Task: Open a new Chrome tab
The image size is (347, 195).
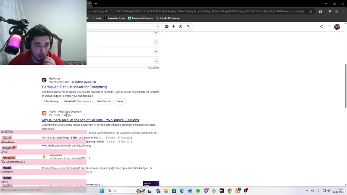Action: [96, 4]
